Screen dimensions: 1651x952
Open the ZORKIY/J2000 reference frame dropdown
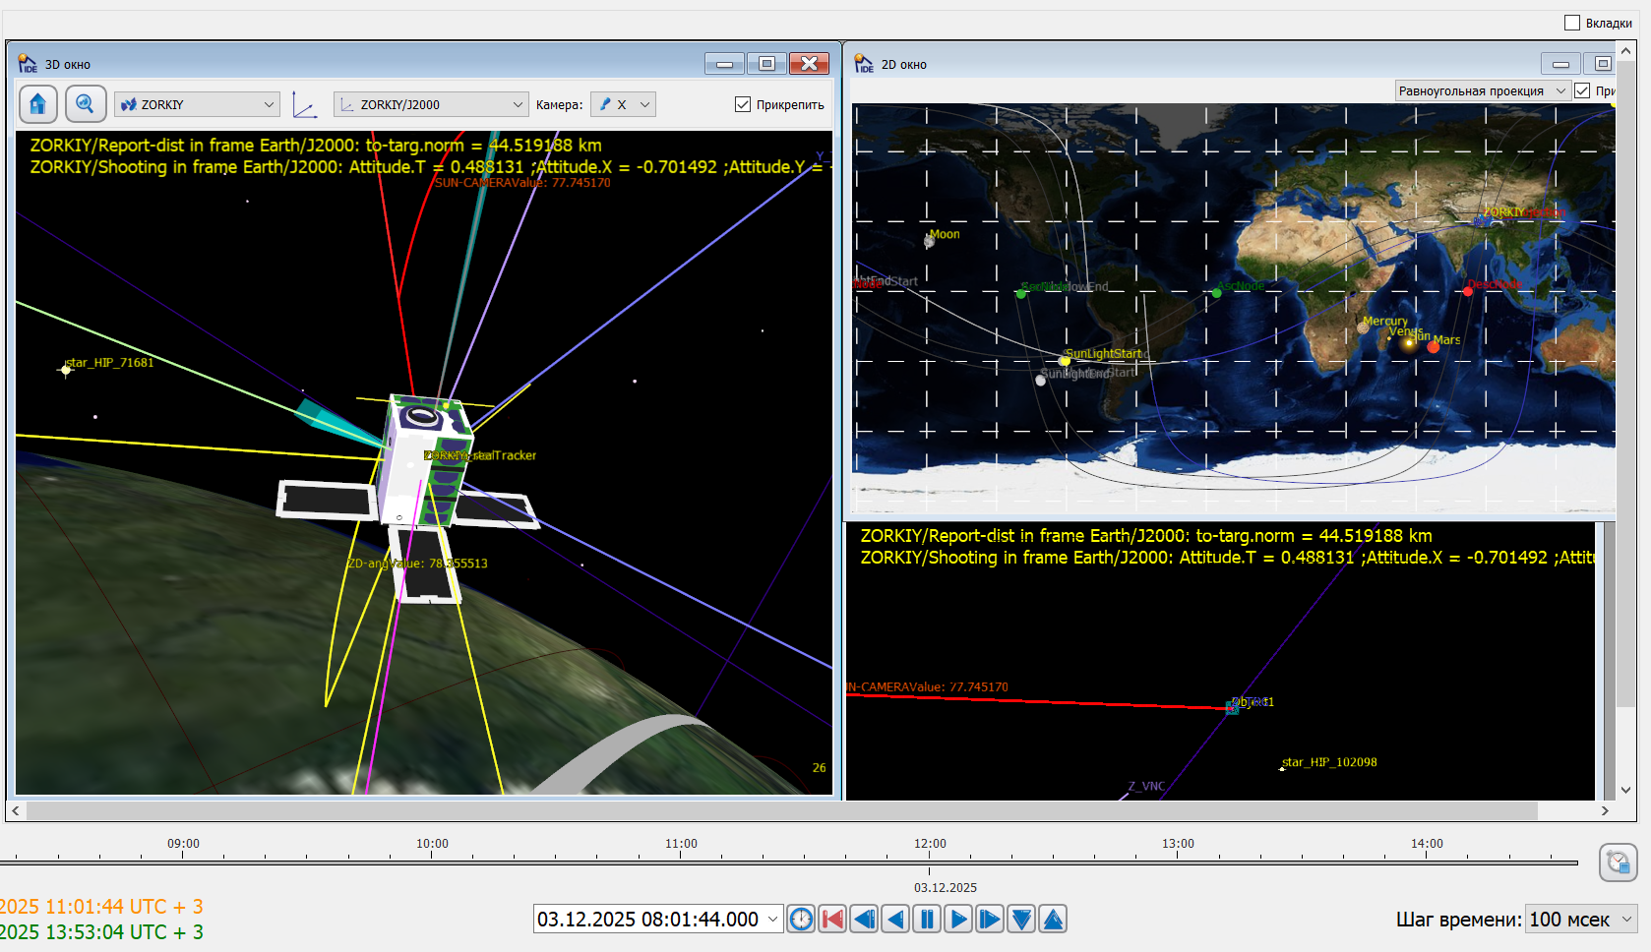(x=432, y=104)
